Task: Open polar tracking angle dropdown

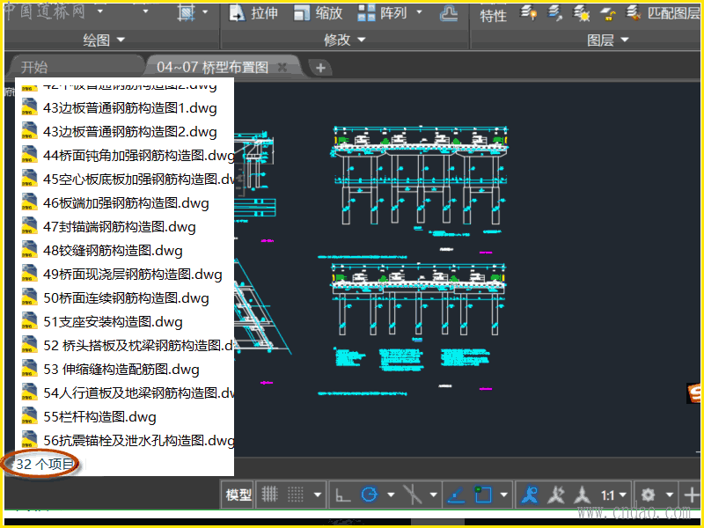Action: (x=391, y=495)
